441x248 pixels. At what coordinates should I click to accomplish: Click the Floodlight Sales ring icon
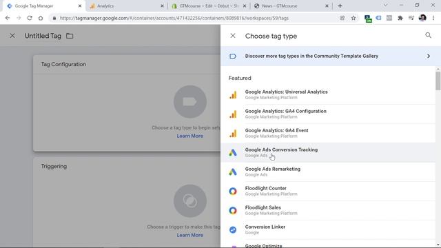coord(233,210)
